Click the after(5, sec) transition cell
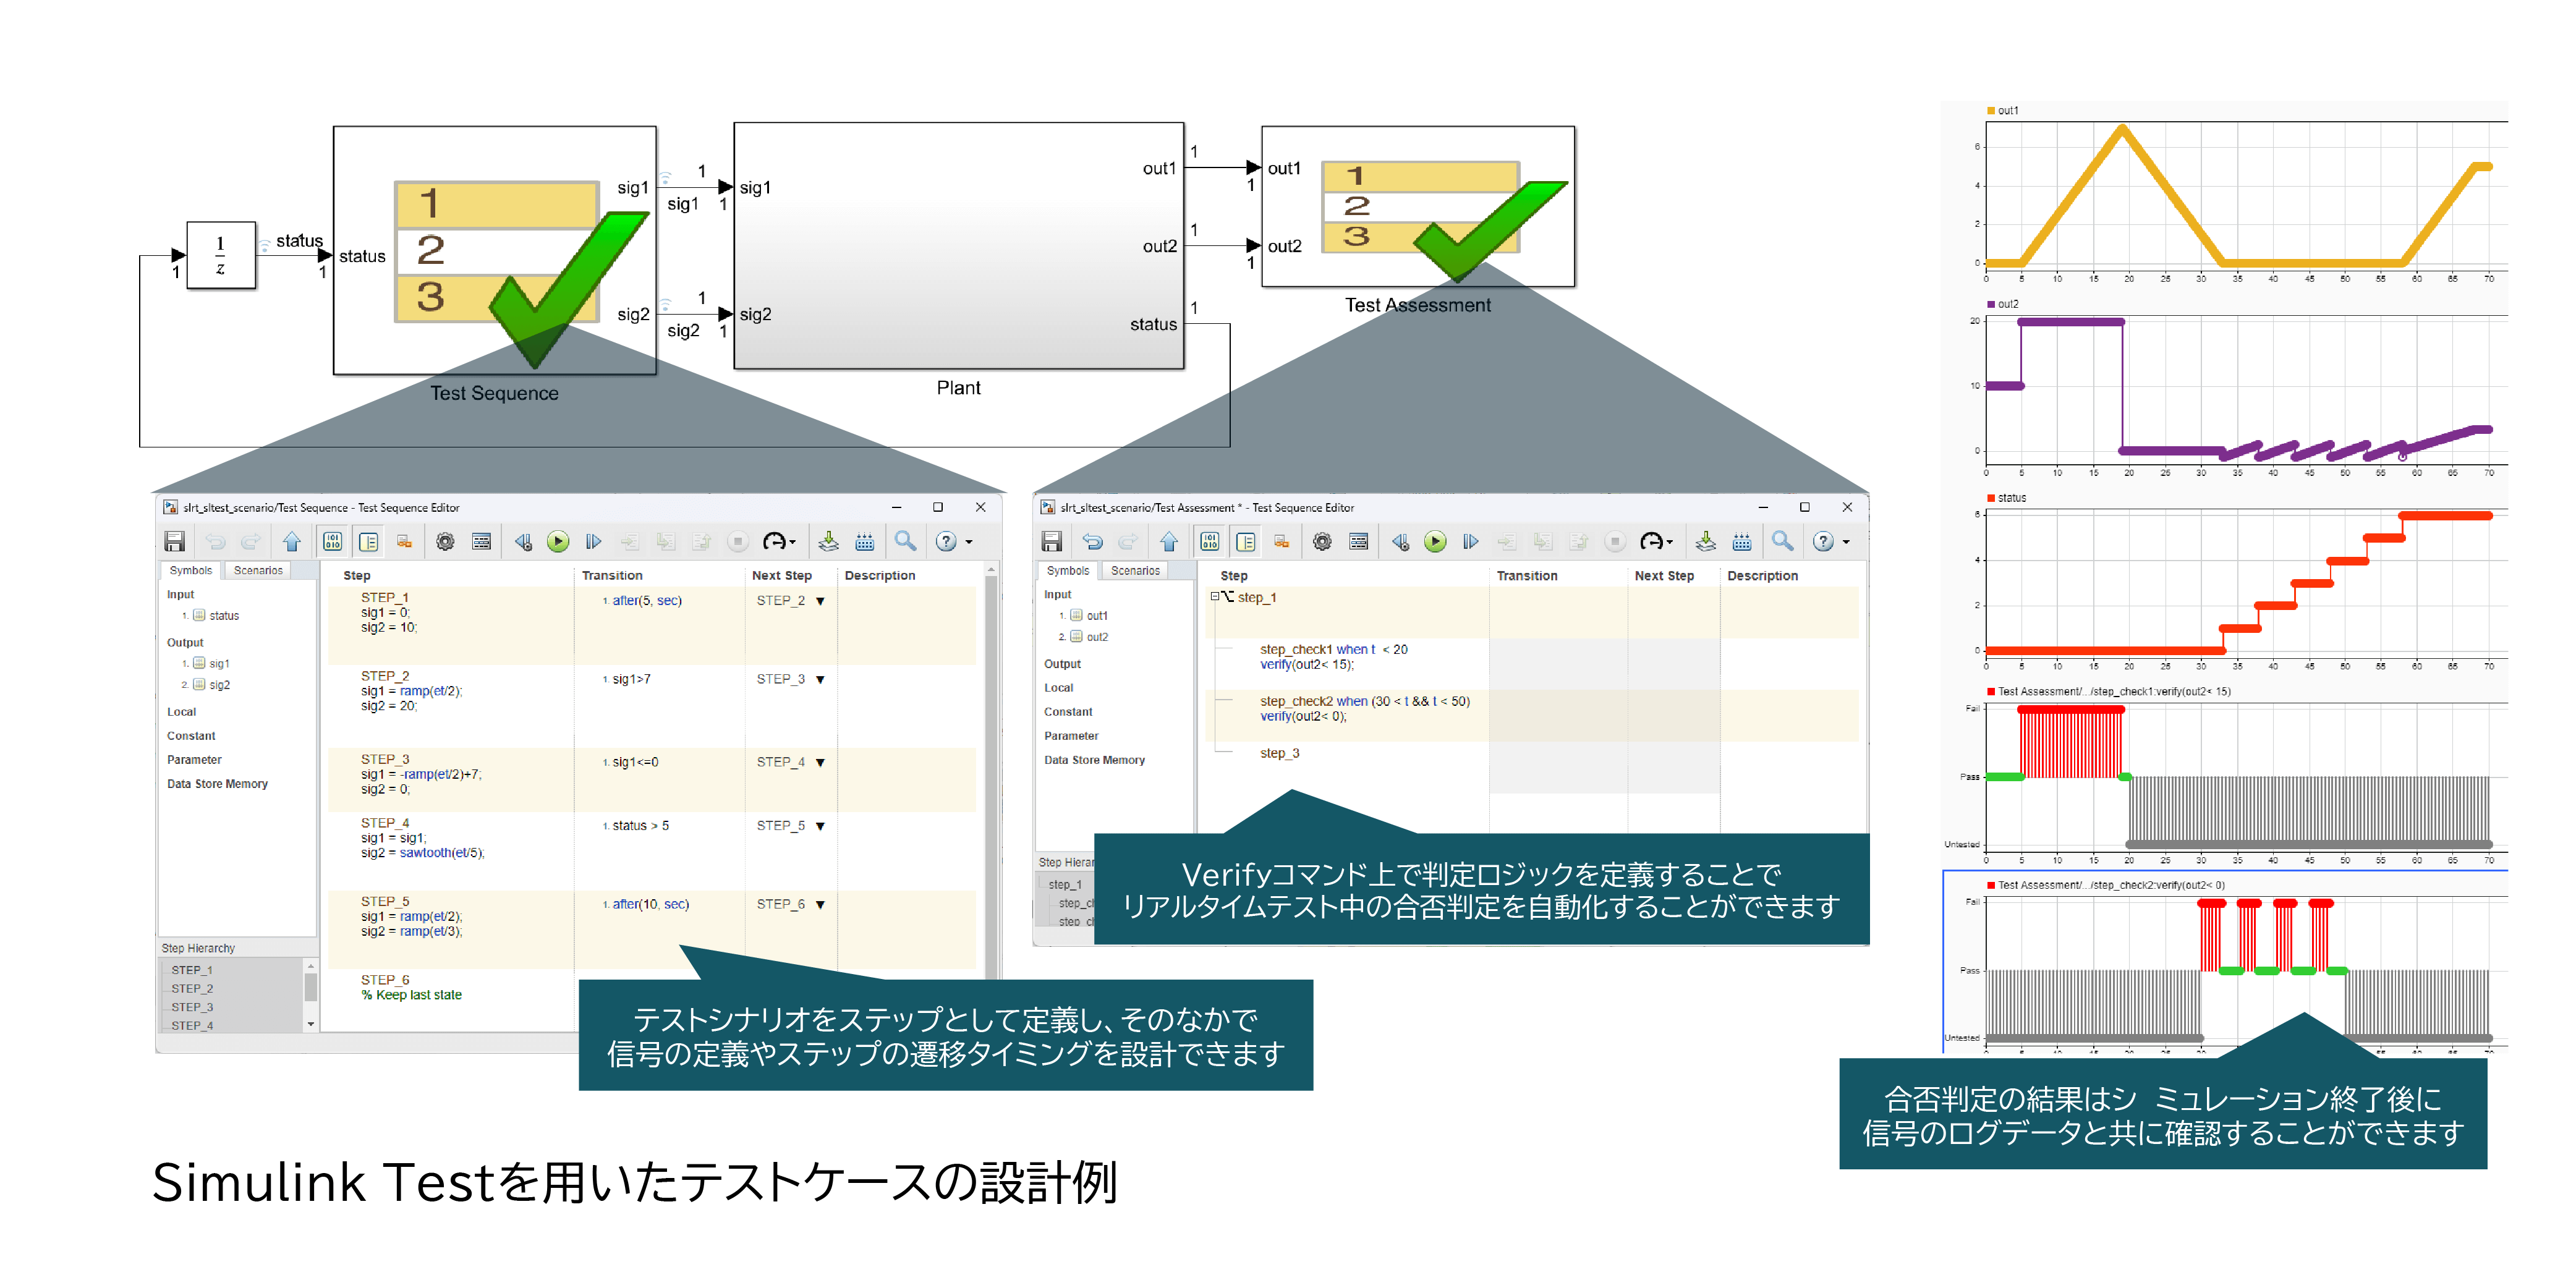Image resolution: width=2576 pixels, height=1288 pixels. tap(647, 600)
